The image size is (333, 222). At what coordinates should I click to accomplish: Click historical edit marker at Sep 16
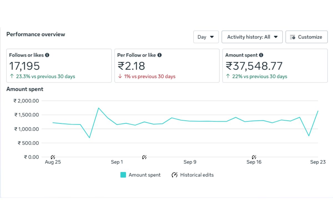tap(254, 157)
